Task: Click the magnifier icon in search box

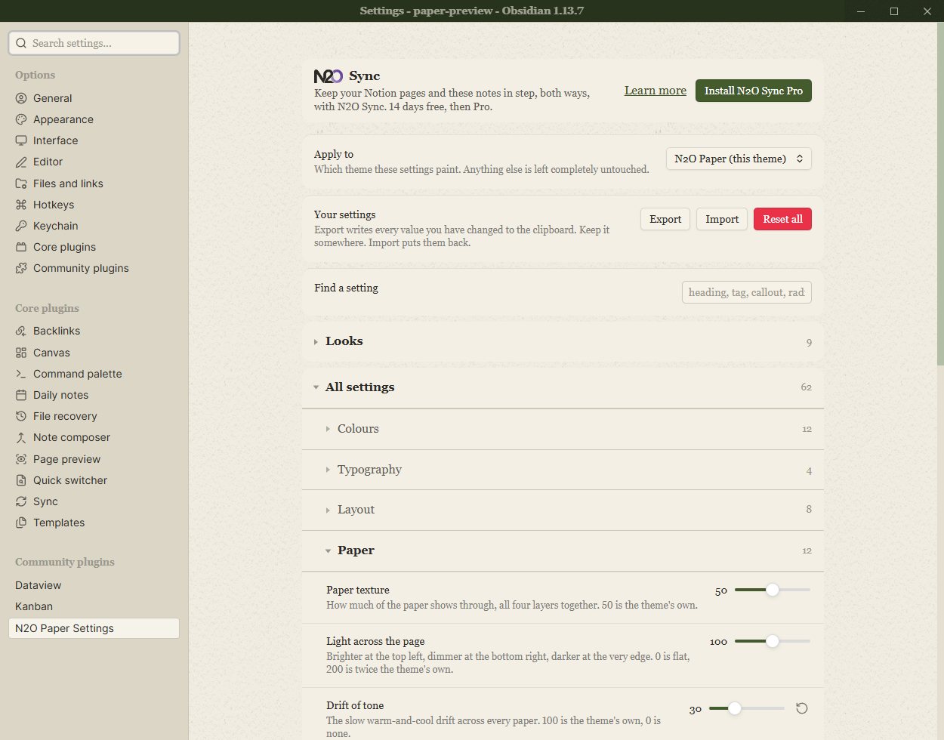Action: pyautogui.click(x=21, y=43)
